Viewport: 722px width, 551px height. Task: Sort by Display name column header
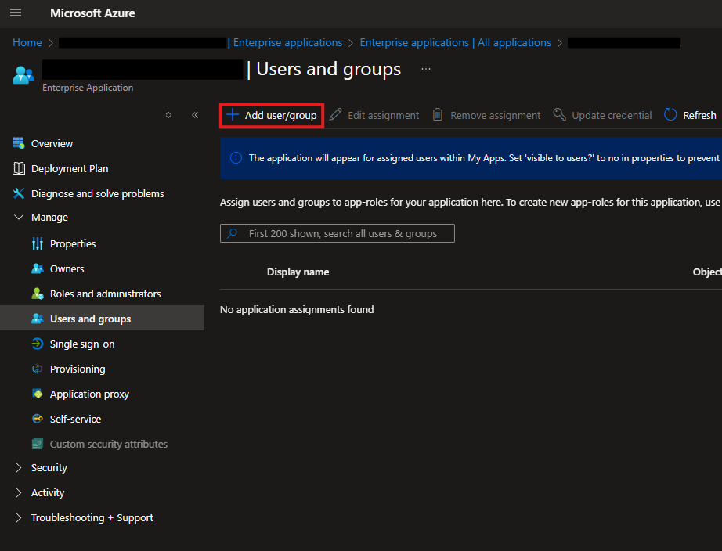point(298,272)
